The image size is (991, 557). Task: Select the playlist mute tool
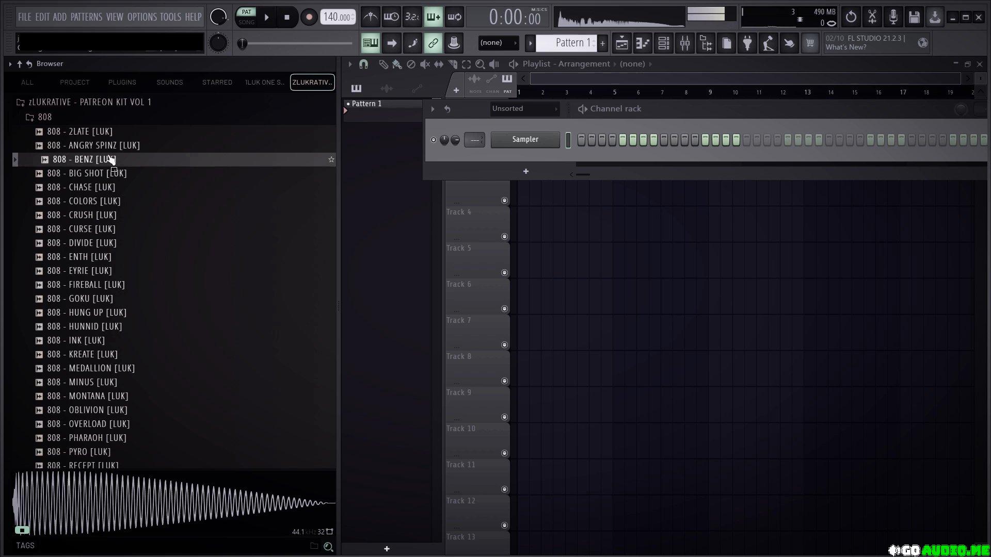(425, 64)
